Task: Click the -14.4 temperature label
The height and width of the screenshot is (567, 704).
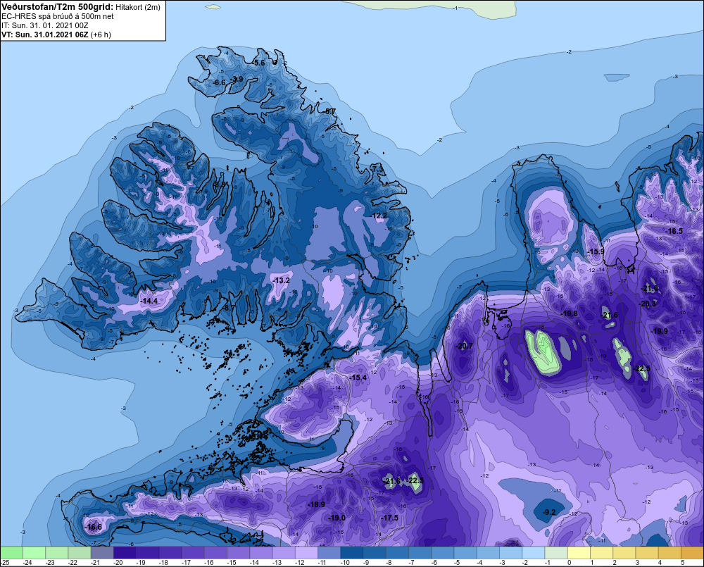Action: [149, 301]
